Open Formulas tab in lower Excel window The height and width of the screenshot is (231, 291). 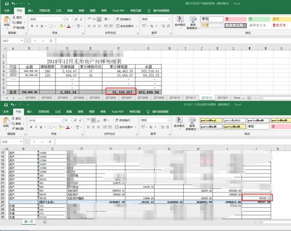[x=58, y=111]
